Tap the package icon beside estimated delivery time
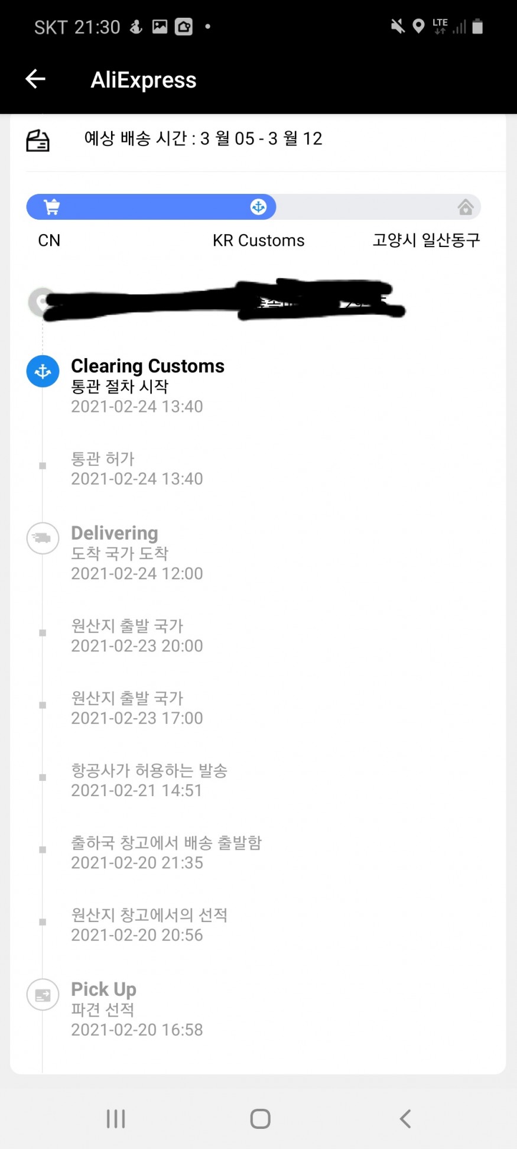The height and width of the screenshot is (1149, 517). point(38,141)
